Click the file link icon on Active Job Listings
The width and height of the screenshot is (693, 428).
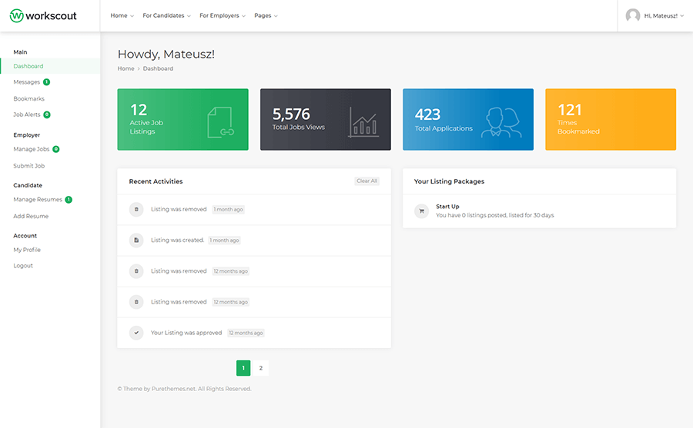point(220,122)
